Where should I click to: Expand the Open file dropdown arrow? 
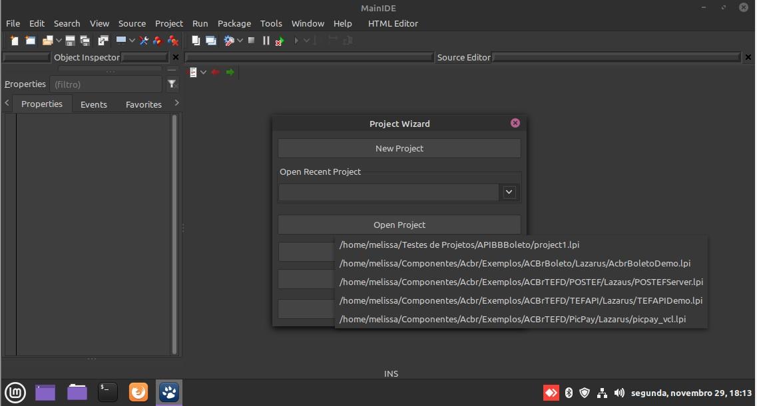(x=59, y=41)
